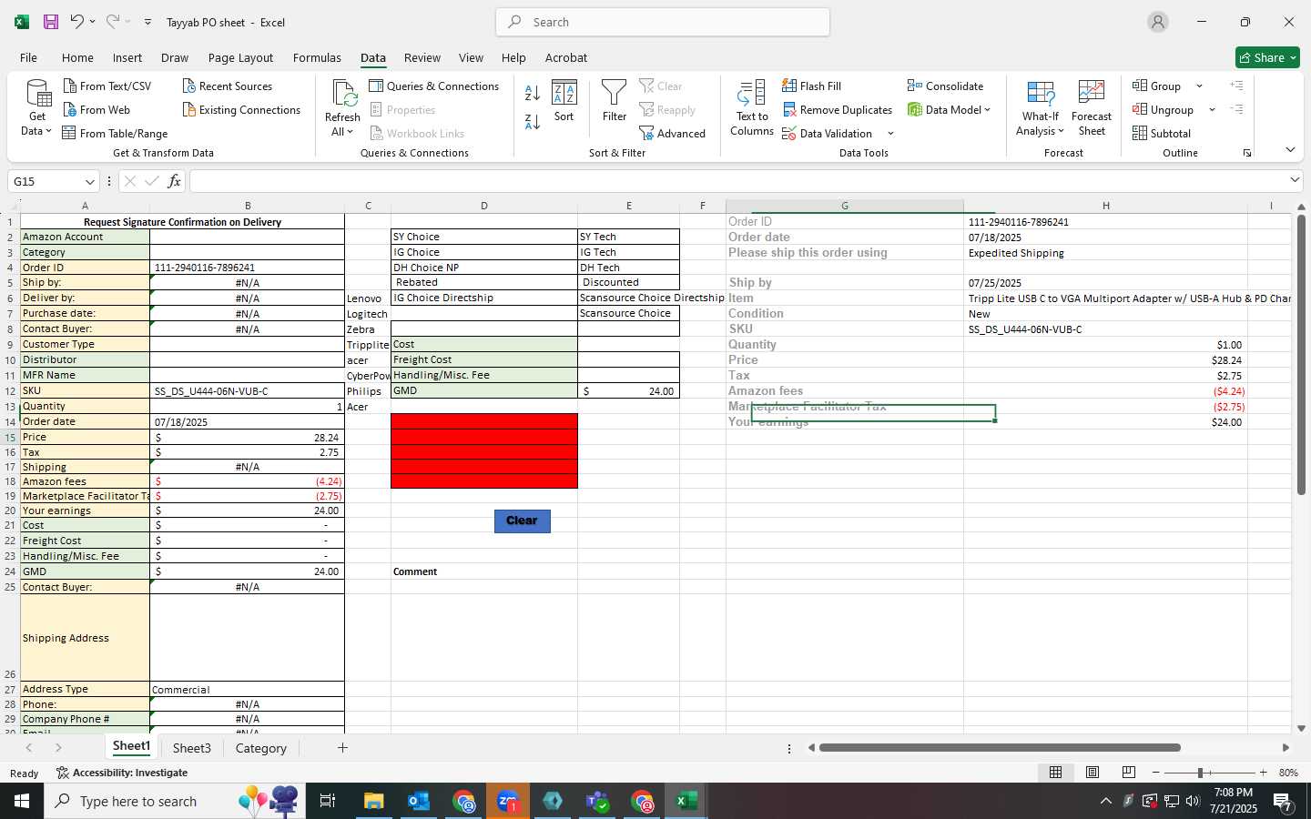The width and height of the screenshot is (1311, 819).
Task: Select column G header
Action: (x=845, y=206)
